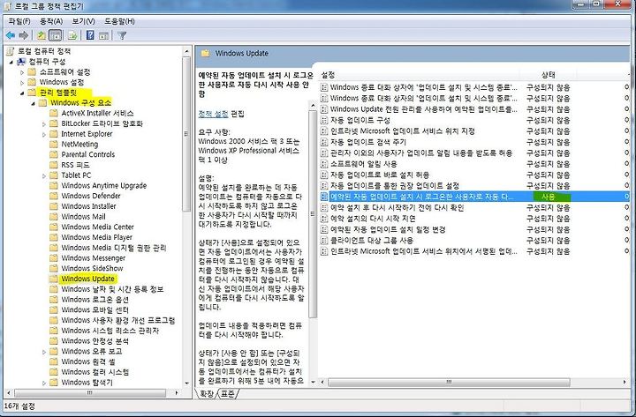
Task: Click the 컴퓨터 구성 computer icon
Action: tap(21, 62)
